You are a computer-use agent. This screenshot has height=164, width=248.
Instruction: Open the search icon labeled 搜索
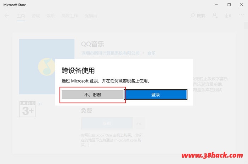198,16
